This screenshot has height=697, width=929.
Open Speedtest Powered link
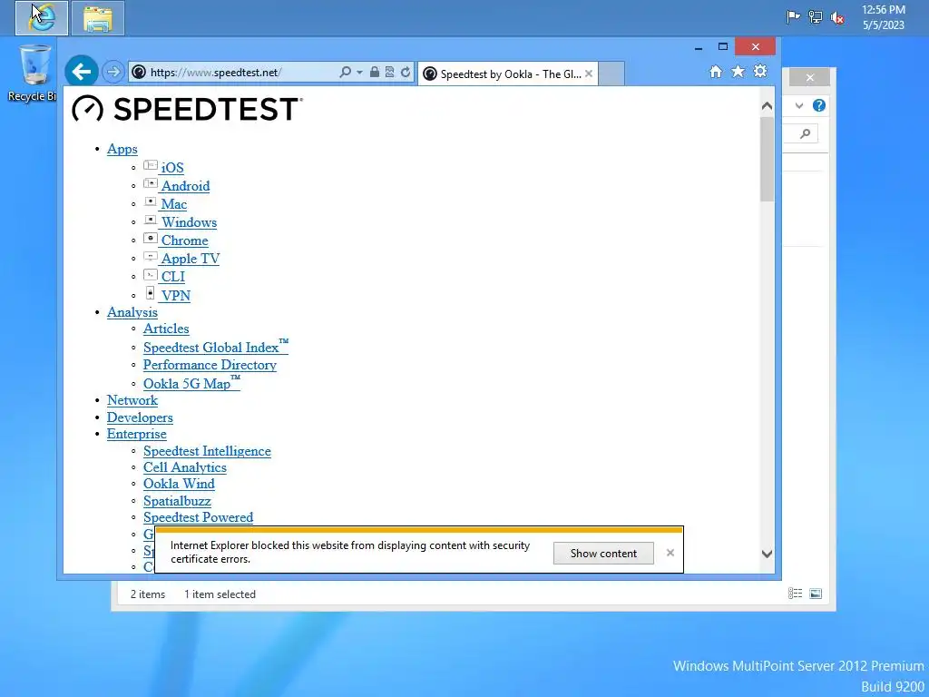click(x=198, y=517)
